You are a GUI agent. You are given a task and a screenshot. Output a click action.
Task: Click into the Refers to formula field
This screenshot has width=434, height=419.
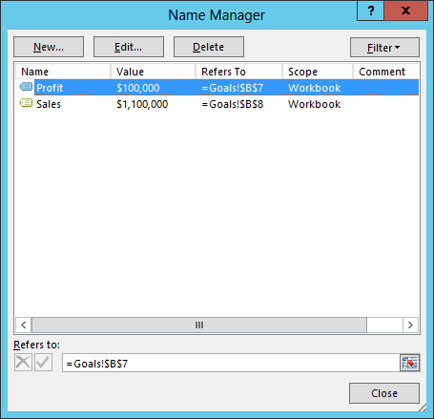[x=231, y=363]
